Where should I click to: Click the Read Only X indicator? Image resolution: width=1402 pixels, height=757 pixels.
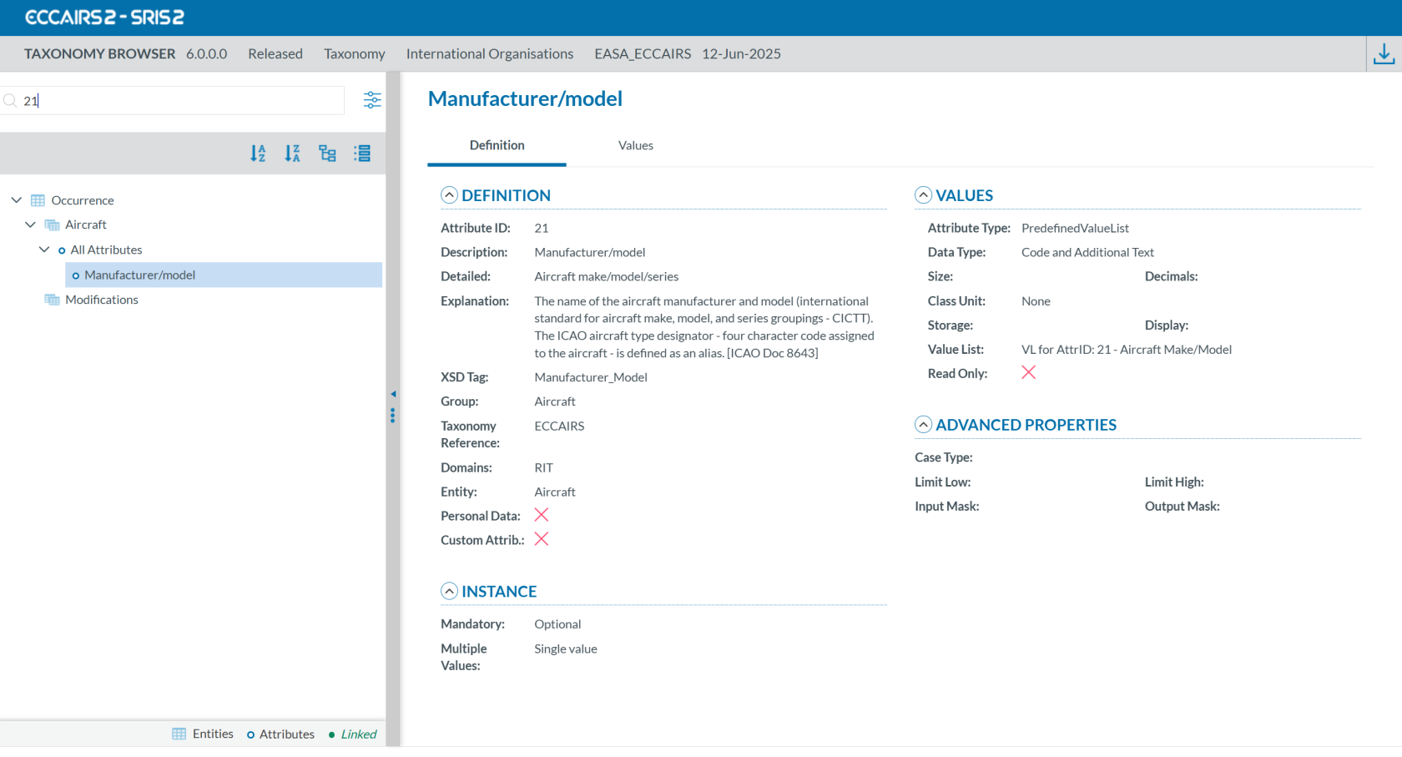click(1028, 373)
